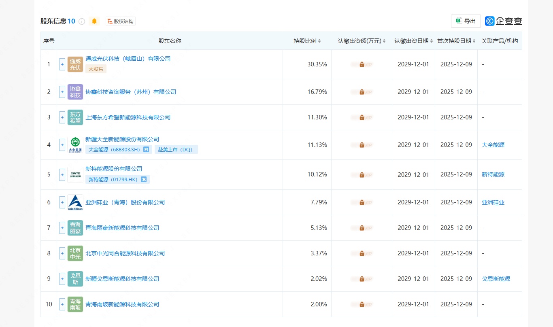This screenshot has width=553, height=327.
Task: Open related product 亚洲硅业 link
Action: coord(493,202)
